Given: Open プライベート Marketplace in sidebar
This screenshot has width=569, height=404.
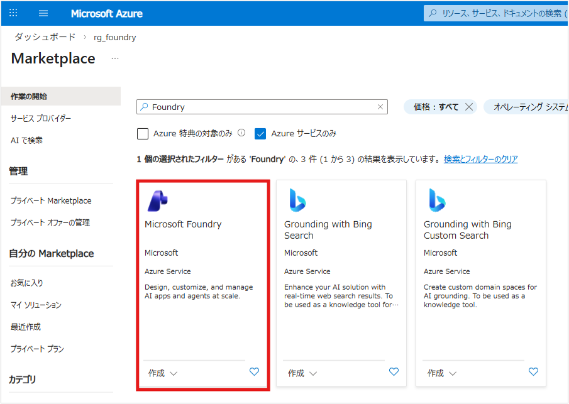Looking at the screenshot, I should point(51,201).
